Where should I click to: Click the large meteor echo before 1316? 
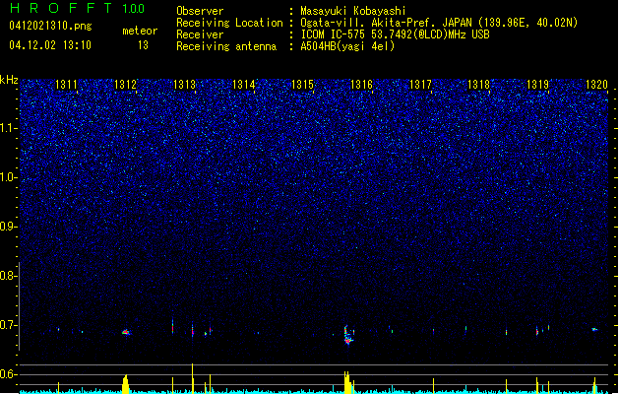coord(347,335)
